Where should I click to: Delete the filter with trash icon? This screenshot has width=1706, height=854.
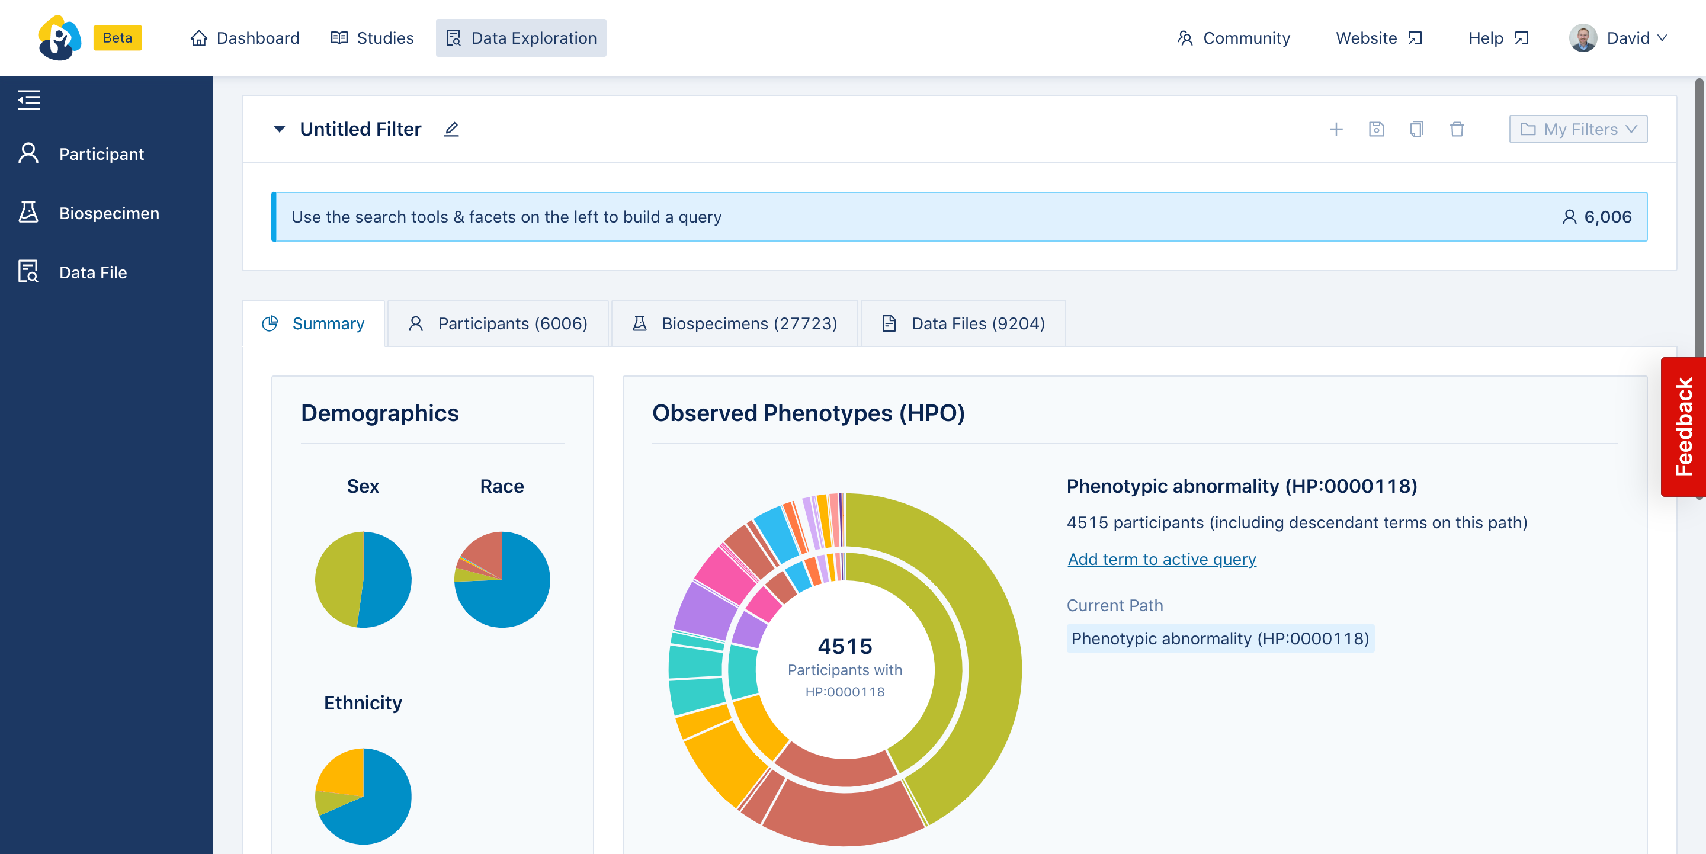click(1457, 129)
